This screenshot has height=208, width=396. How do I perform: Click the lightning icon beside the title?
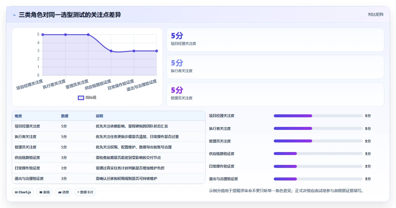pyautogui.click(x=14, y=15)
